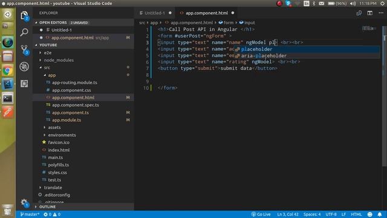Click the errors and warnings count
The image size is (387, 218).
coord(52,214)
